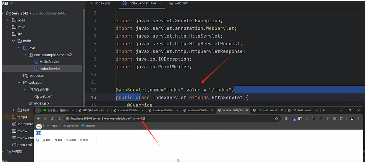Select index.jsp under webapp in tree
Viewport: 365px width, 163px height.
click(39, 103)
